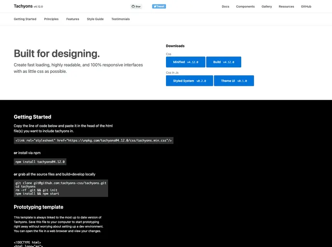Open the Components menu link
The image size is (332, 247).
pos(246,7)
